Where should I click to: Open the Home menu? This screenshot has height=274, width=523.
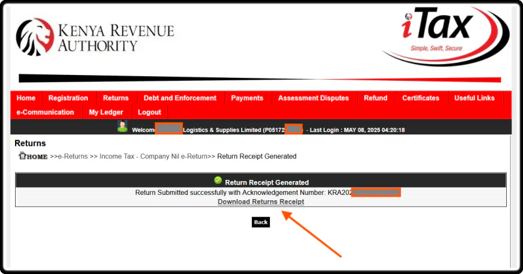[26, 98]
